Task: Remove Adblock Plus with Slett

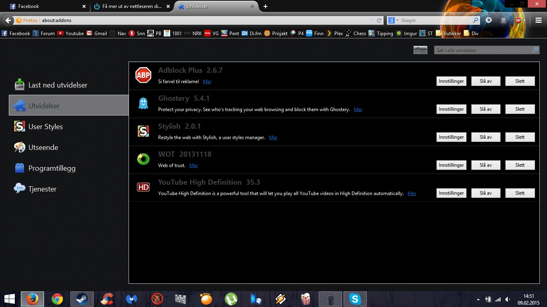Action: [520, 81]
